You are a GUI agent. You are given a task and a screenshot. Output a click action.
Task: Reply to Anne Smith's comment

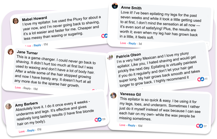pyautogui.click(x=132, y=44)
